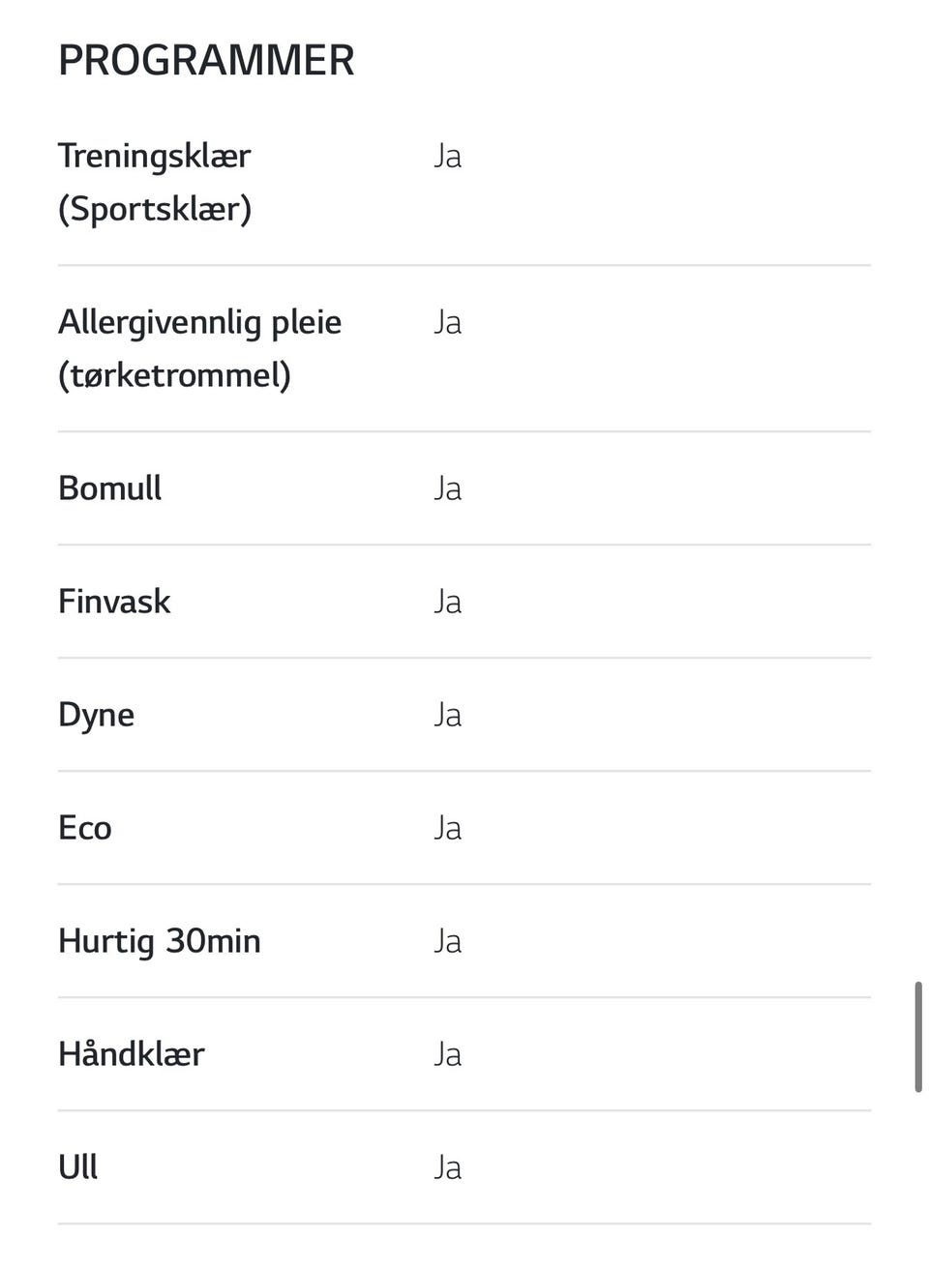Click the Ja value beside Bomull
The height and width of the screenshot is (1268, 929).
click(447, 488)
